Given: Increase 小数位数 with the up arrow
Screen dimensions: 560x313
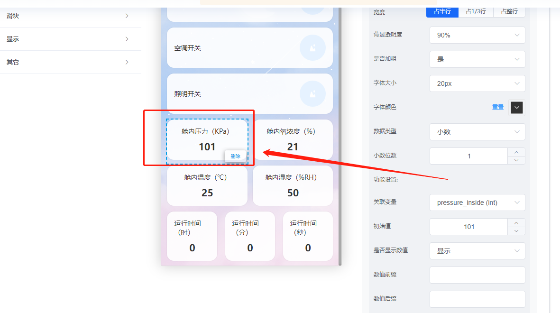Looking at the screenshot, I should pyautogui.click(x=517, y=152).
